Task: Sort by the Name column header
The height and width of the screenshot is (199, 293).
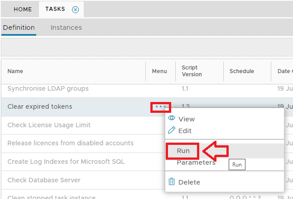Action: click(15, 71)
